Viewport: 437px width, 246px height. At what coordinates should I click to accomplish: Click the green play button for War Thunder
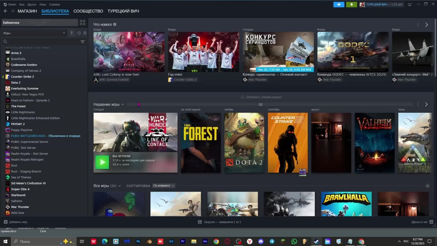102,162
